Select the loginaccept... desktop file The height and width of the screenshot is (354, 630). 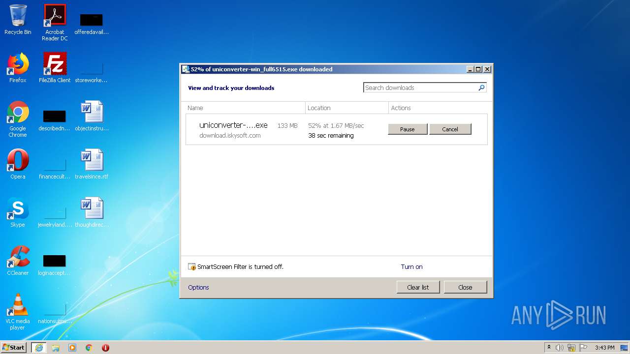tap(55, 265)
